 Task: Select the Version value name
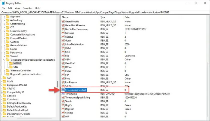point(69,113)
